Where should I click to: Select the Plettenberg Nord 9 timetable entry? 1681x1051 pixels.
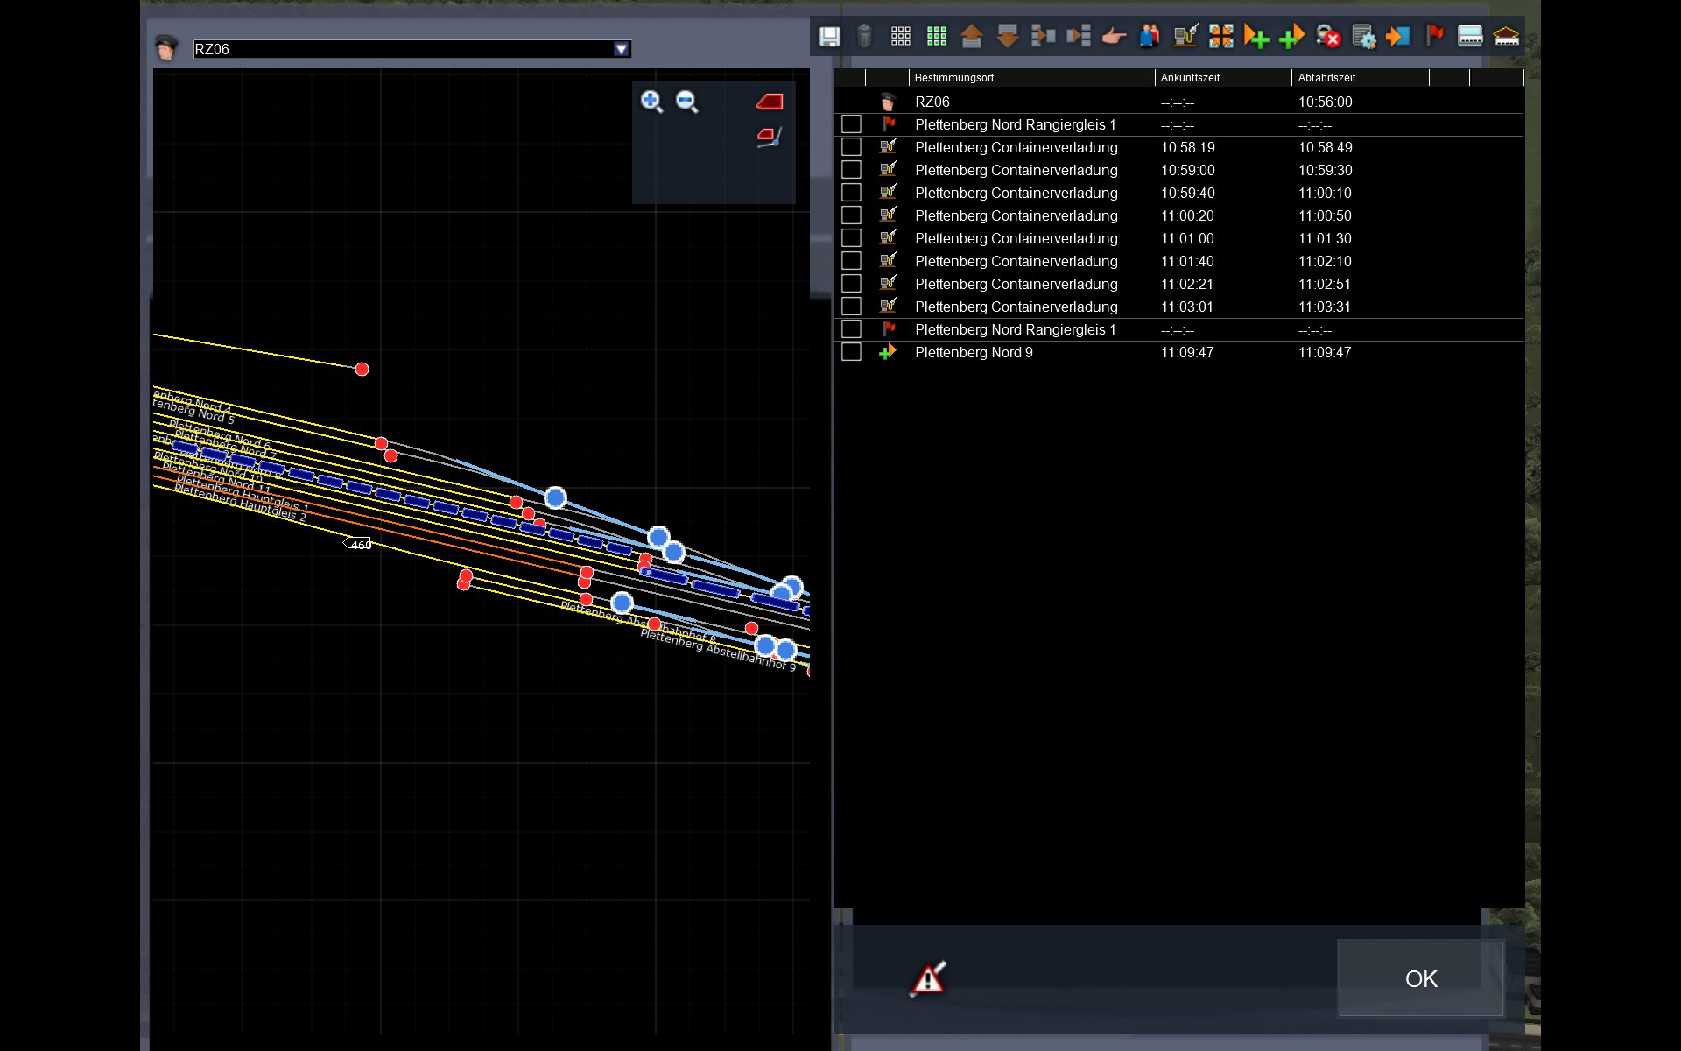click(974, 352)
